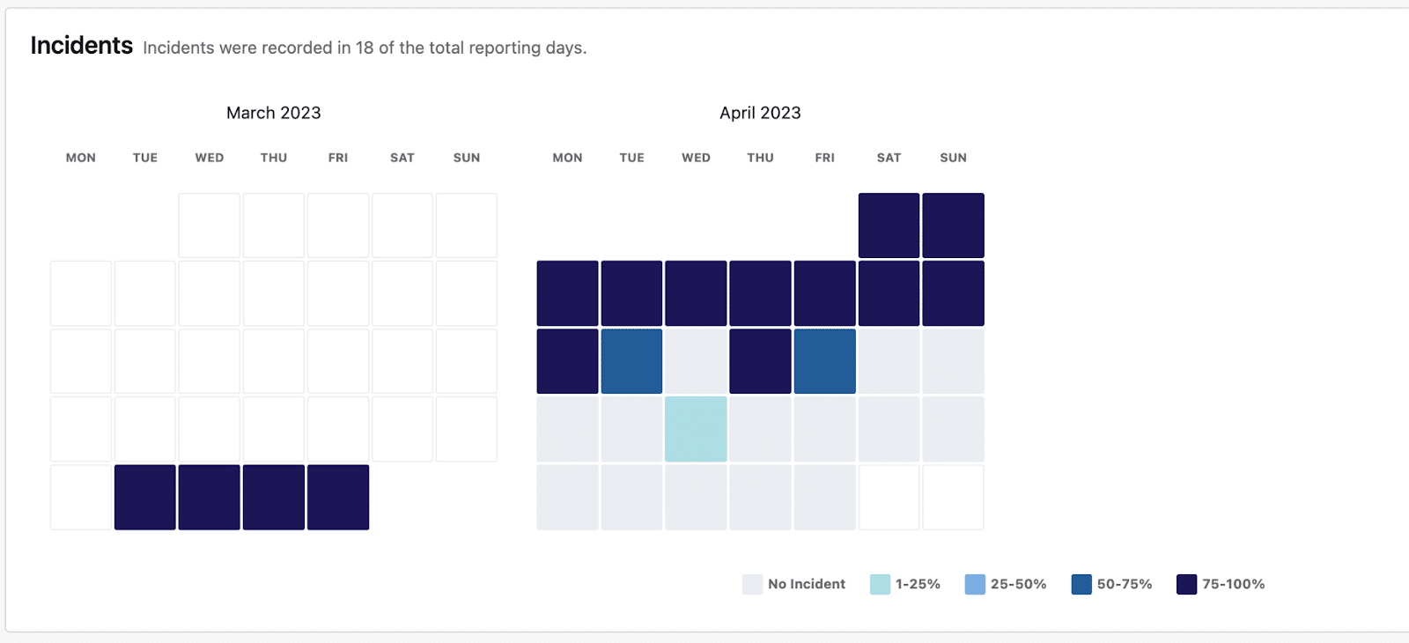This screenshot has height=643, width=1409.
Task: Click the Incidents section heading
Action: [82, 46]
